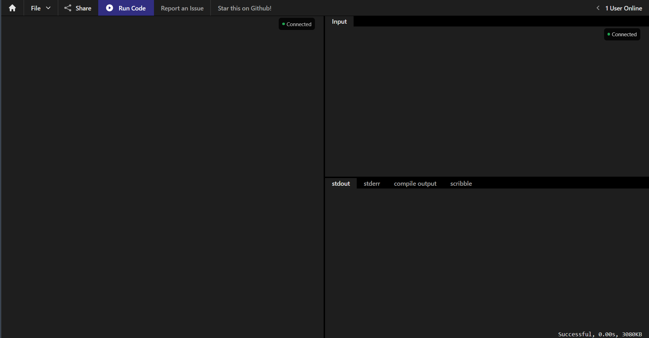The height and width of the screenshot is (338, 649).
Task: Click the green Connected status dot in editor
Action: 283,24
